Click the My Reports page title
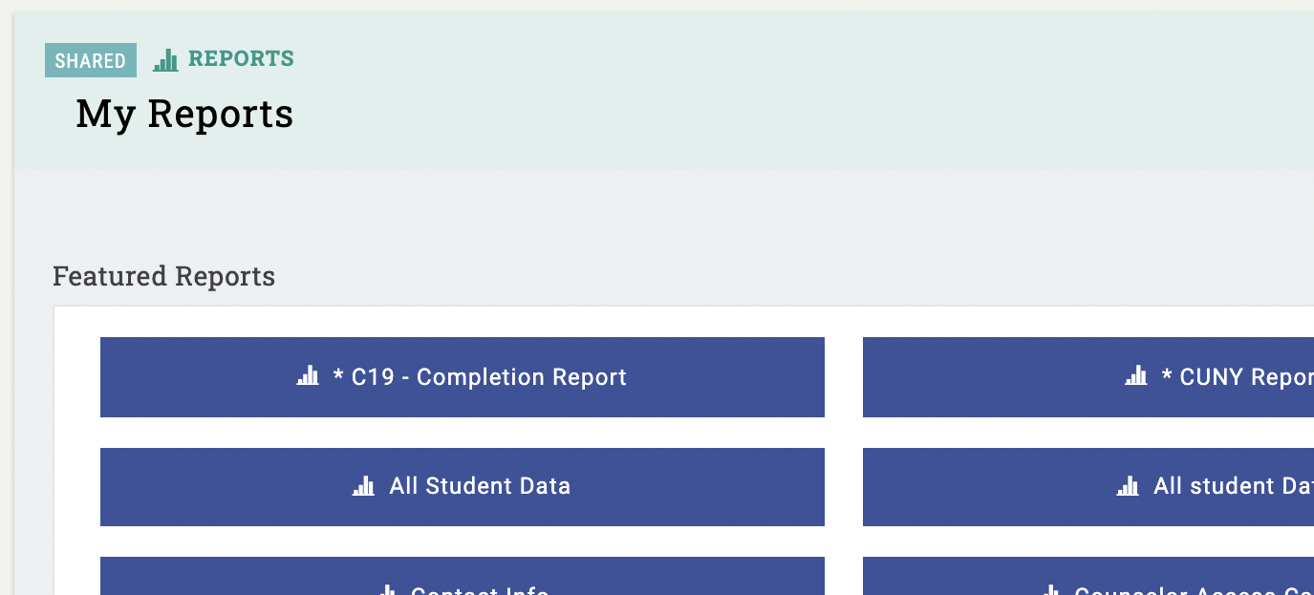 tap(184, 114)
